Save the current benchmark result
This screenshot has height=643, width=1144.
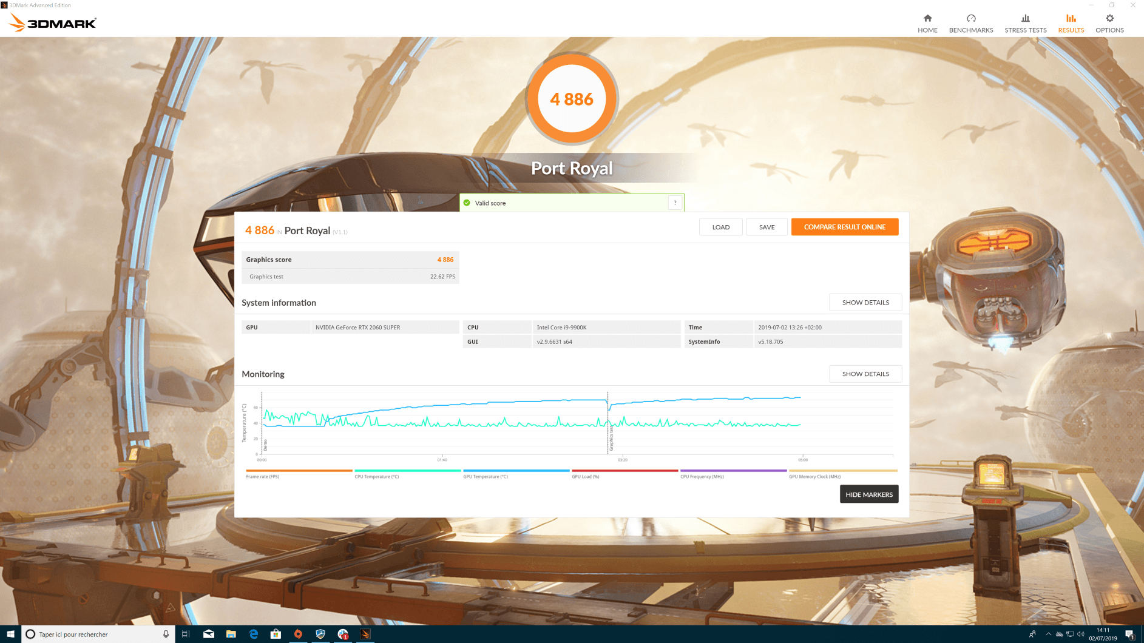767,227
